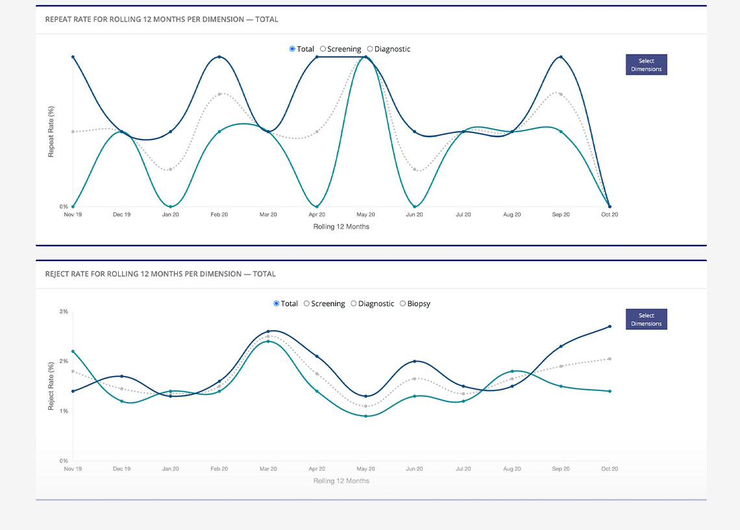Image resolution: width=740 pixels, height=530 pixels.
Task: Click gray dotted Feb 20 point in Repeat Rate chart
Action: point(219,94)
